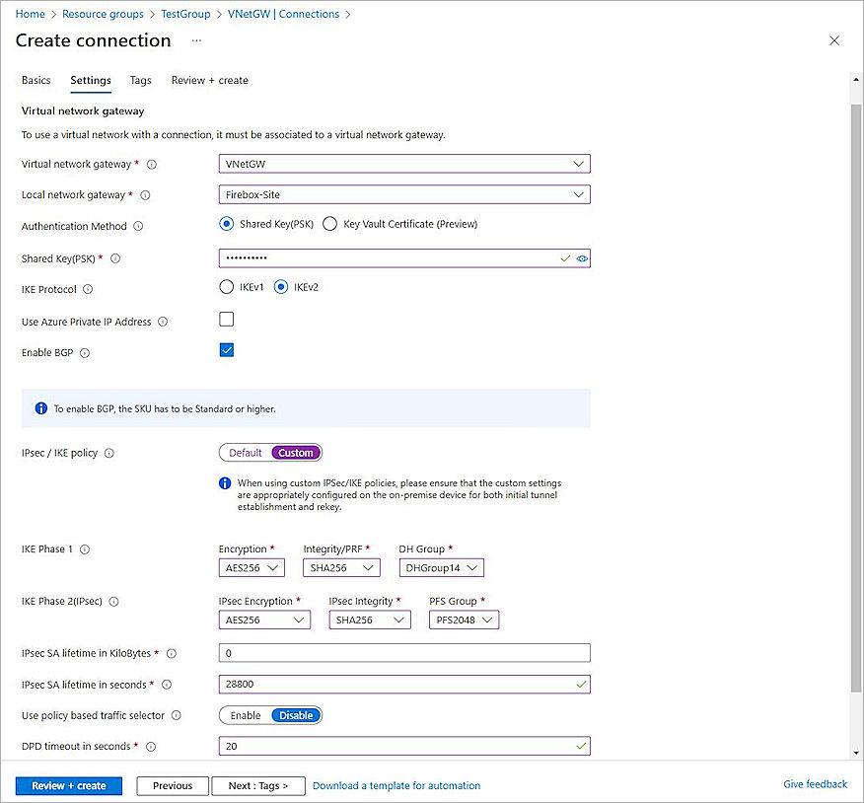Select the IKEv1 radio button
The width and height of the screenshot is (864, 803).
point(226,288)
